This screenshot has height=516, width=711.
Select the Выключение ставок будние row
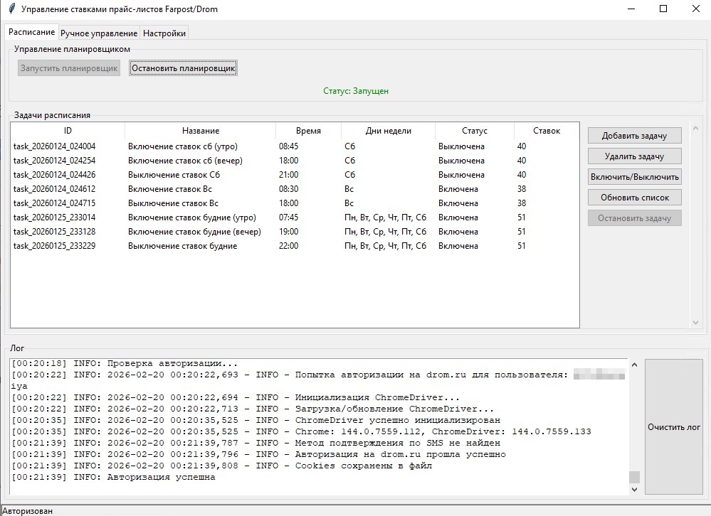coord(182,246)
